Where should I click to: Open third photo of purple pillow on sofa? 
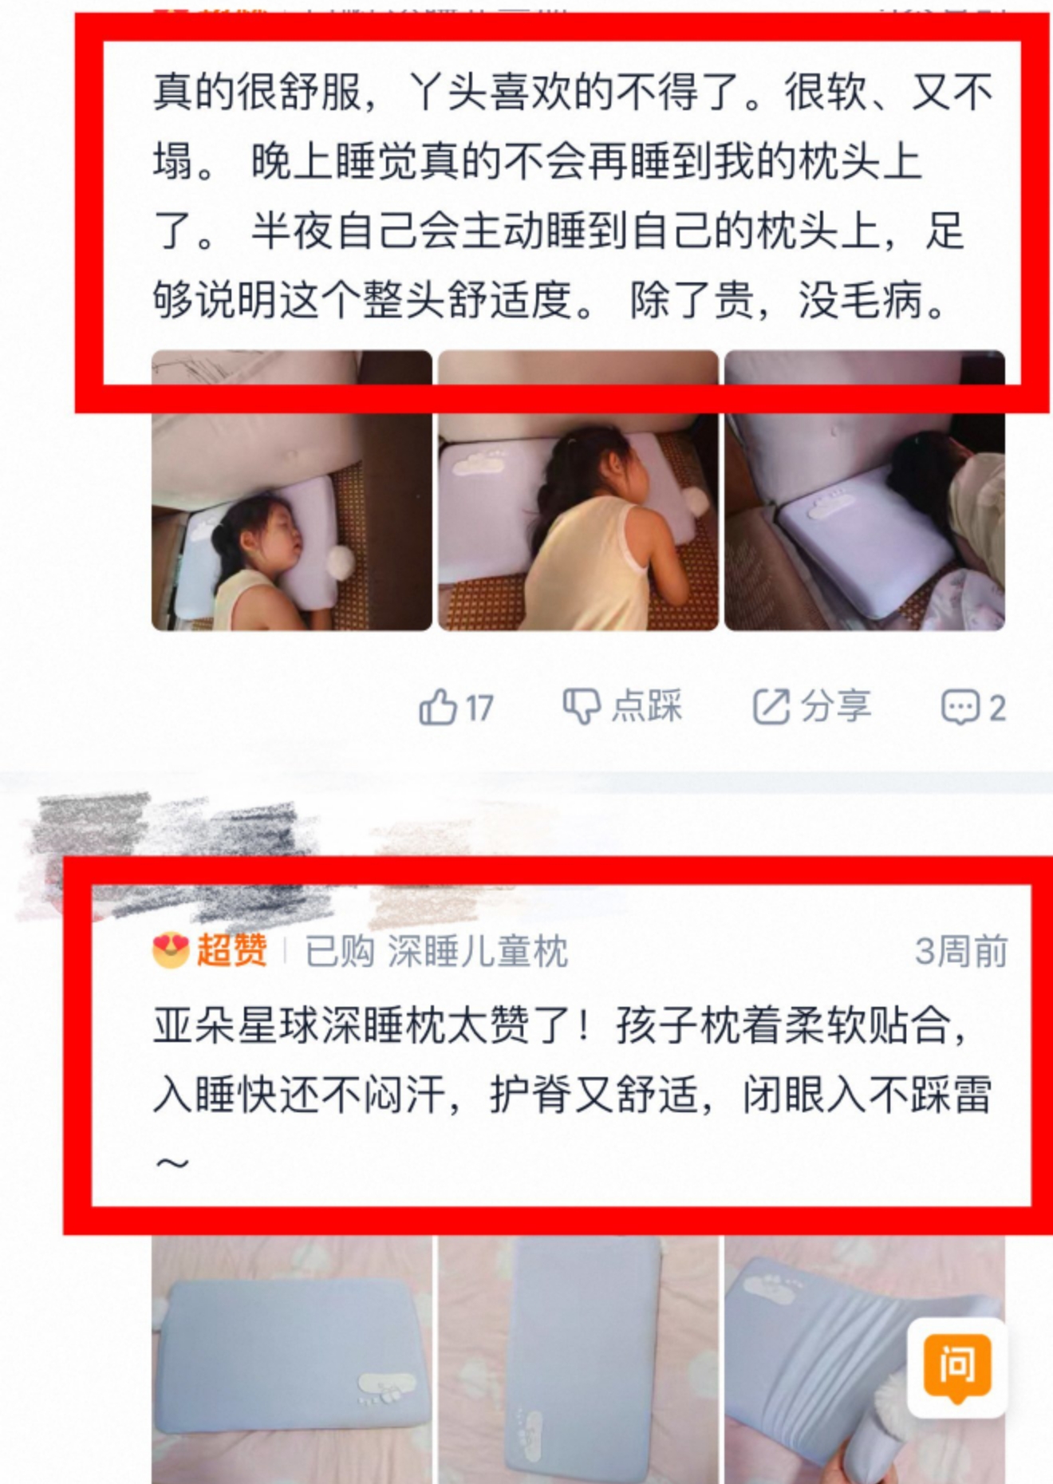pyautogui.click(x=865, y=491)
